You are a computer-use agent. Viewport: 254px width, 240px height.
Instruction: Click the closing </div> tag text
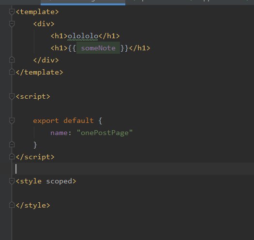coord(46,60)
